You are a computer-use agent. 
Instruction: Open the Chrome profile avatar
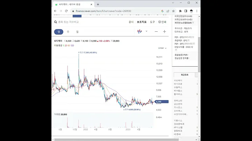tap(191, 11)
